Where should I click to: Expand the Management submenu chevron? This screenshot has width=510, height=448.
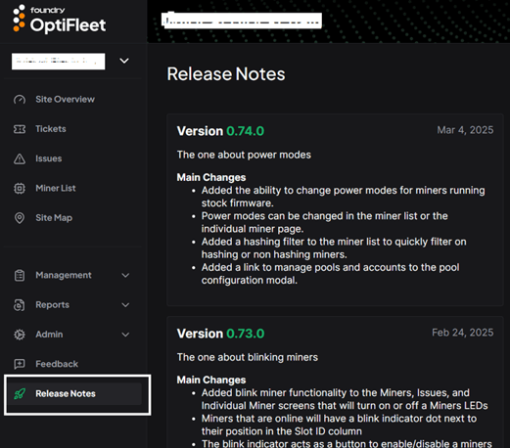pos(125,276)
